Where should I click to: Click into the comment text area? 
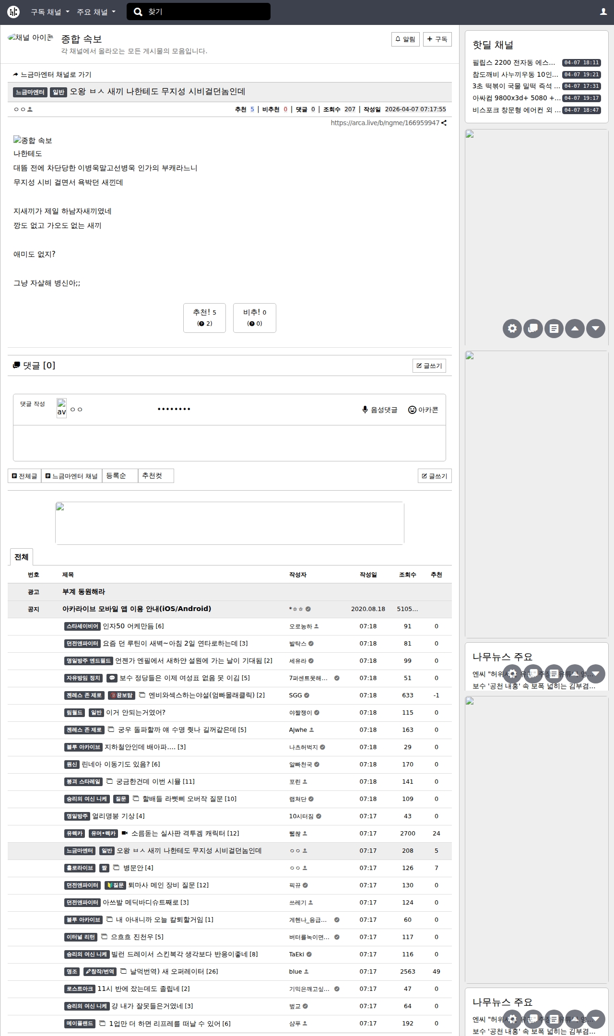[229, 443]
